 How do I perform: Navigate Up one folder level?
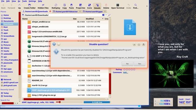pyautogui.click(x=19, y=6)
